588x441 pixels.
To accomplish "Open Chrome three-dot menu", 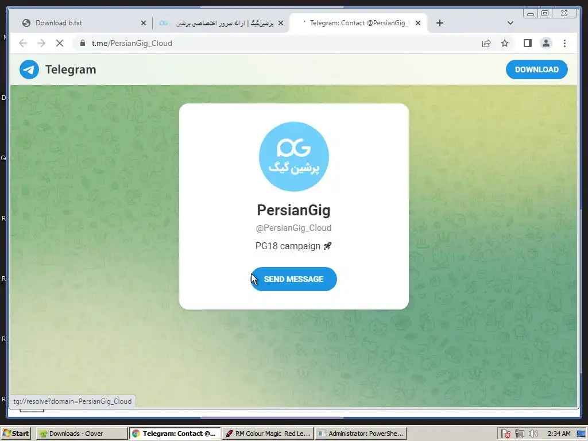I will (x=564, y=43).
